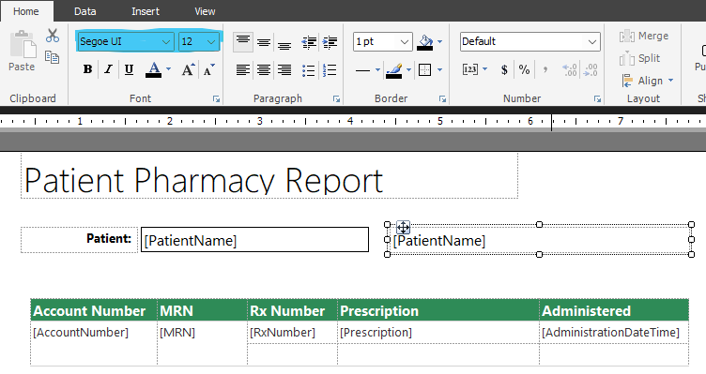The width and height of the screenshot is (706, 374).
Task: Switch to the Data ribbon tab
Action: click(85, 11)
